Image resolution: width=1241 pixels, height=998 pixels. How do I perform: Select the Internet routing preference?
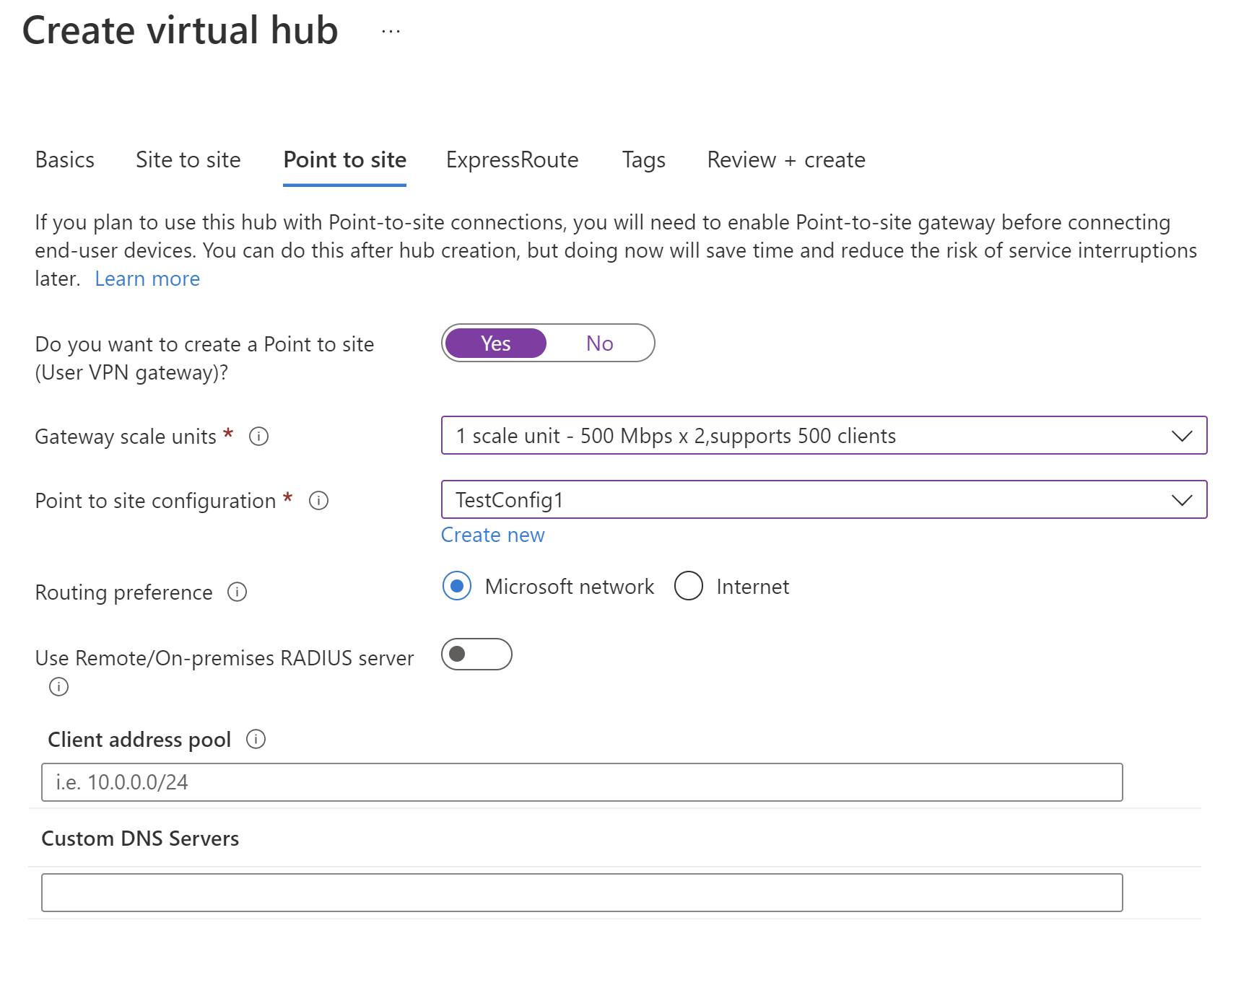(689, 587)
